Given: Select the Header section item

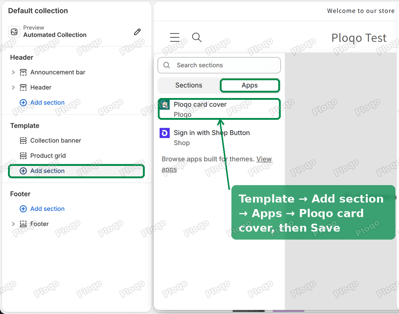Looking at the screenshot, I should click(41, 87).
